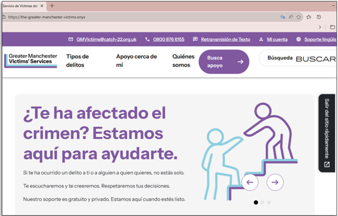
Task: Open the Quiénes somos menu
Action: pyautogui.click(x=183, y=61)
